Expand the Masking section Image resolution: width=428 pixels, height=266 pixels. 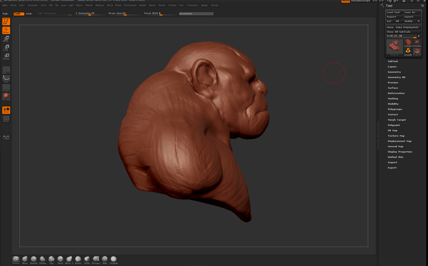(393, 99)
